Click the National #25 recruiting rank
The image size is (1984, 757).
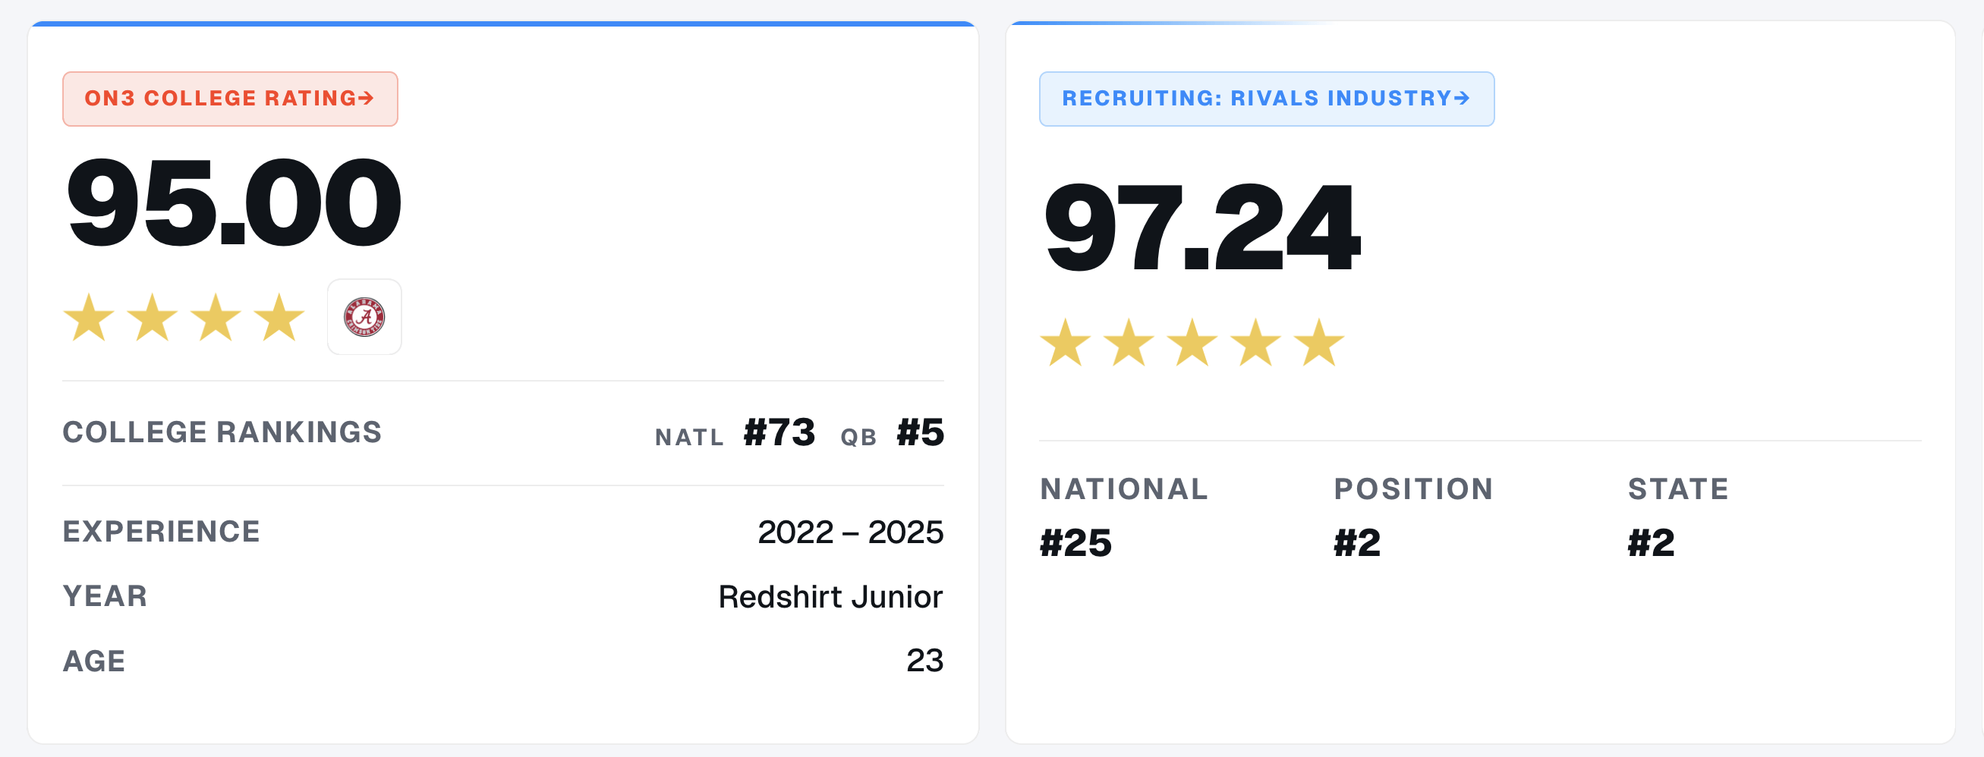point(1124,517)
